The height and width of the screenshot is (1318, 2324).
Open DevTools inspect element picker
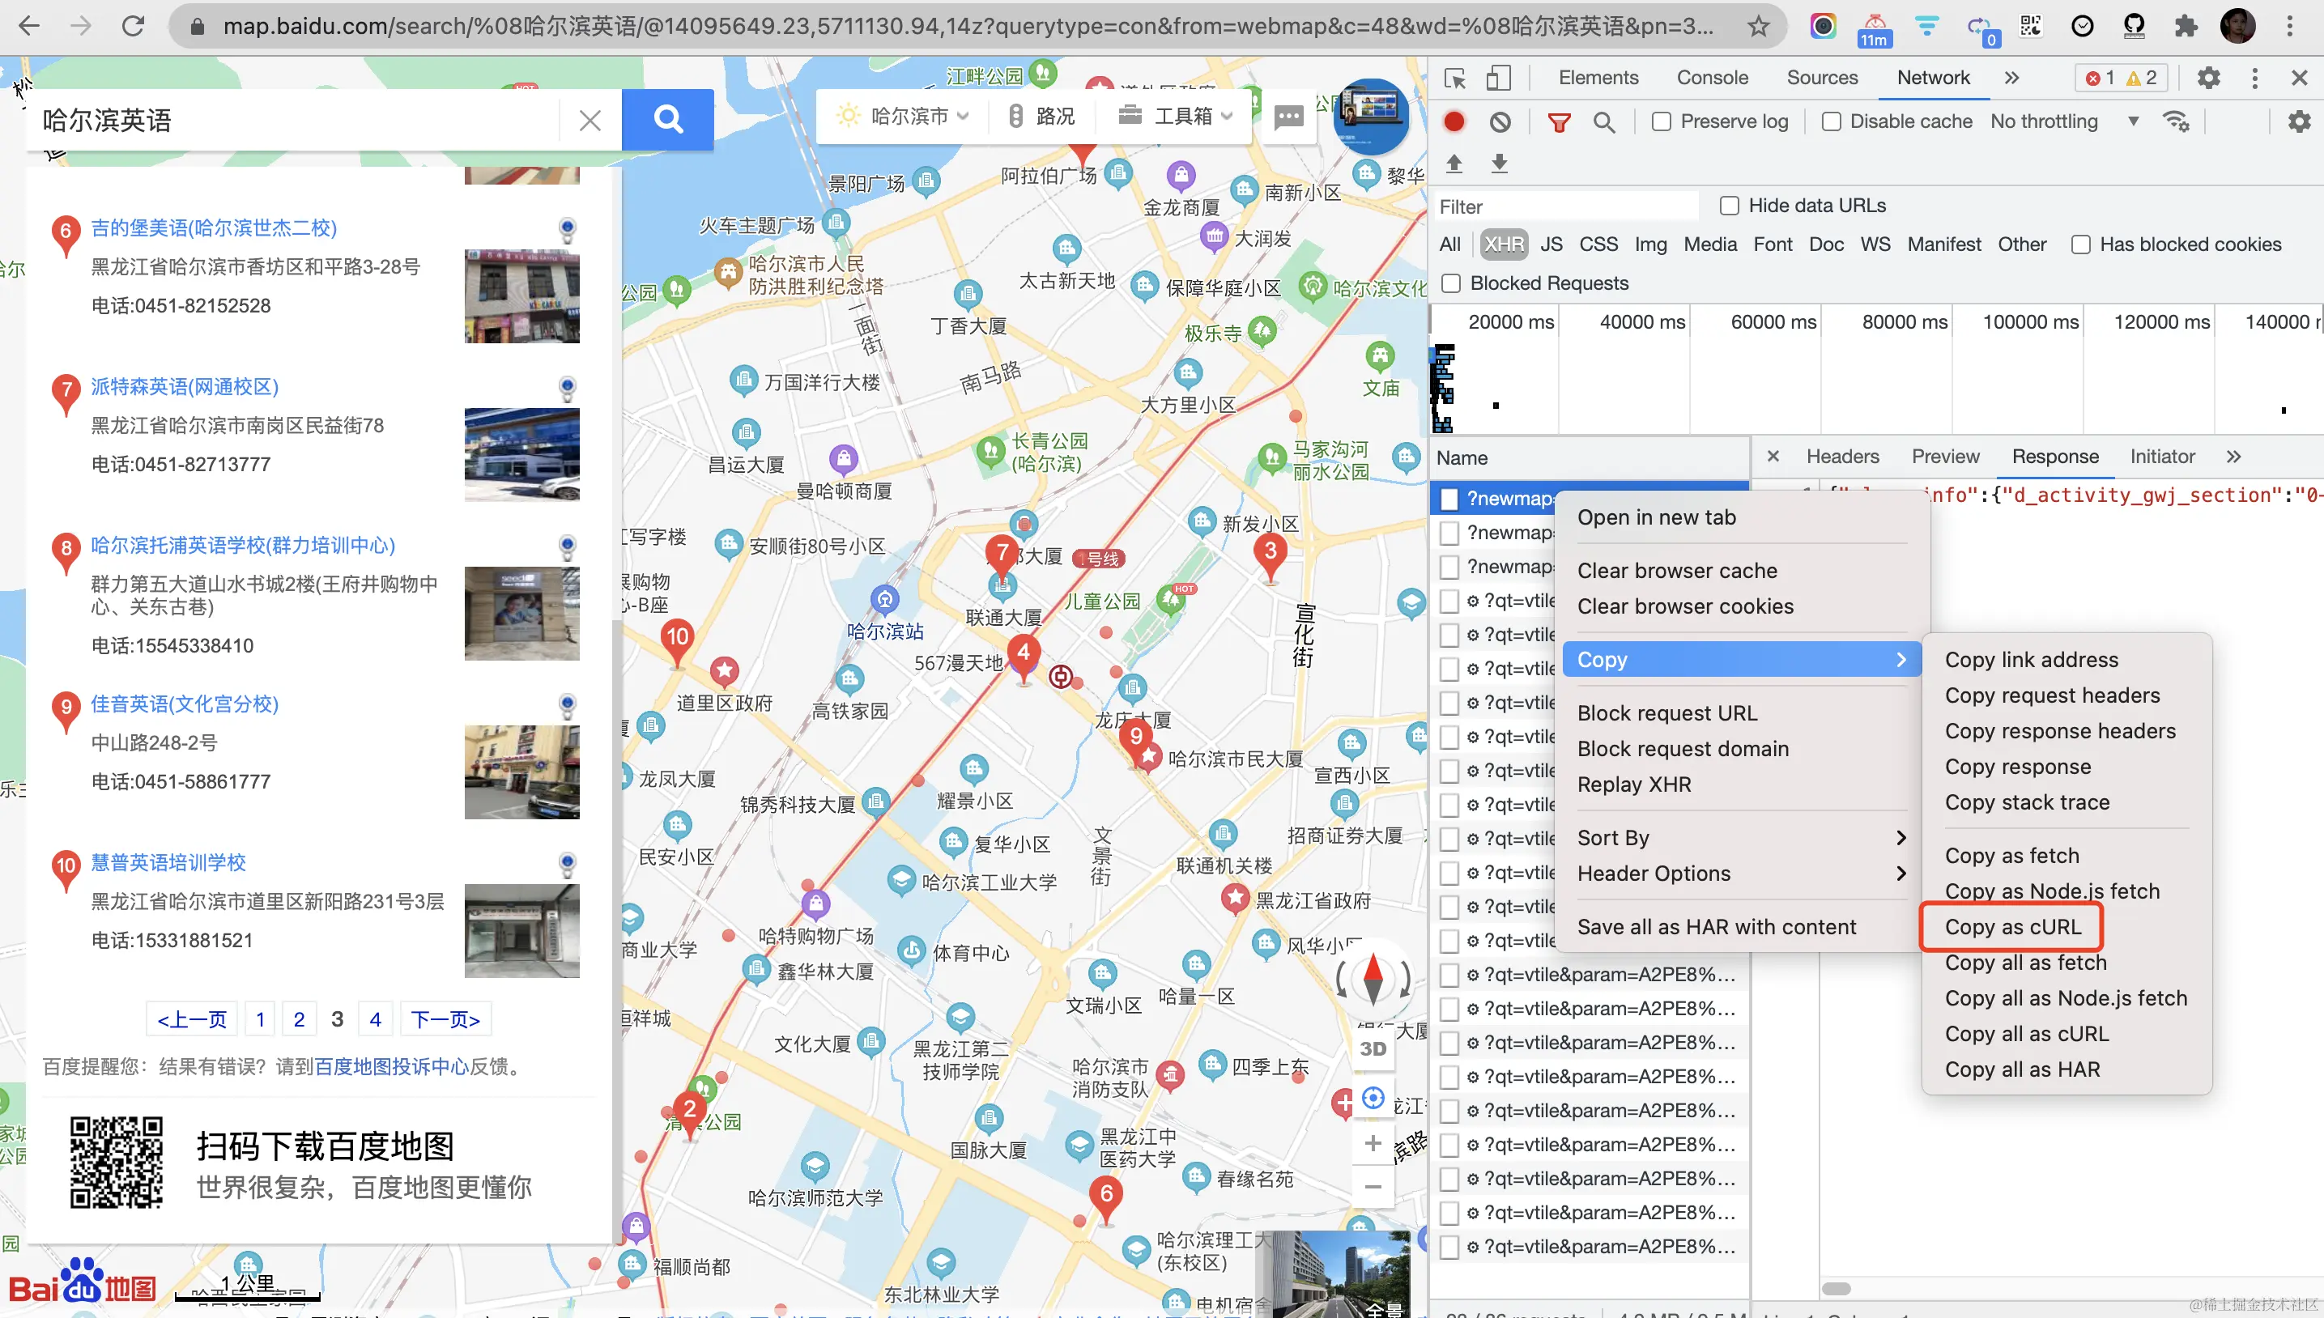click(1455, 79)
